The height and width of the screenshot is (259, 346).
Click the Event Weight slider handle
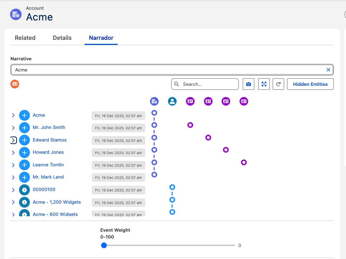pyautogui.click(x=104, y=245)
